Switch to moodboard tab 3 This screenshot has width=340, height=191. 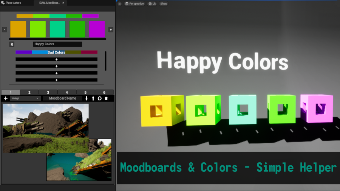[48, 92]
